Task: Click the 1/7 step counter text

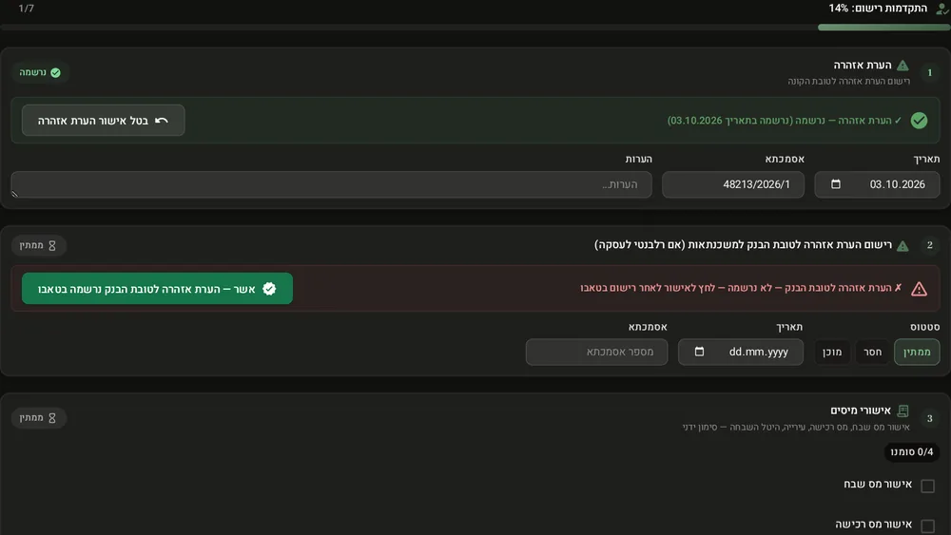Action: 26,9
